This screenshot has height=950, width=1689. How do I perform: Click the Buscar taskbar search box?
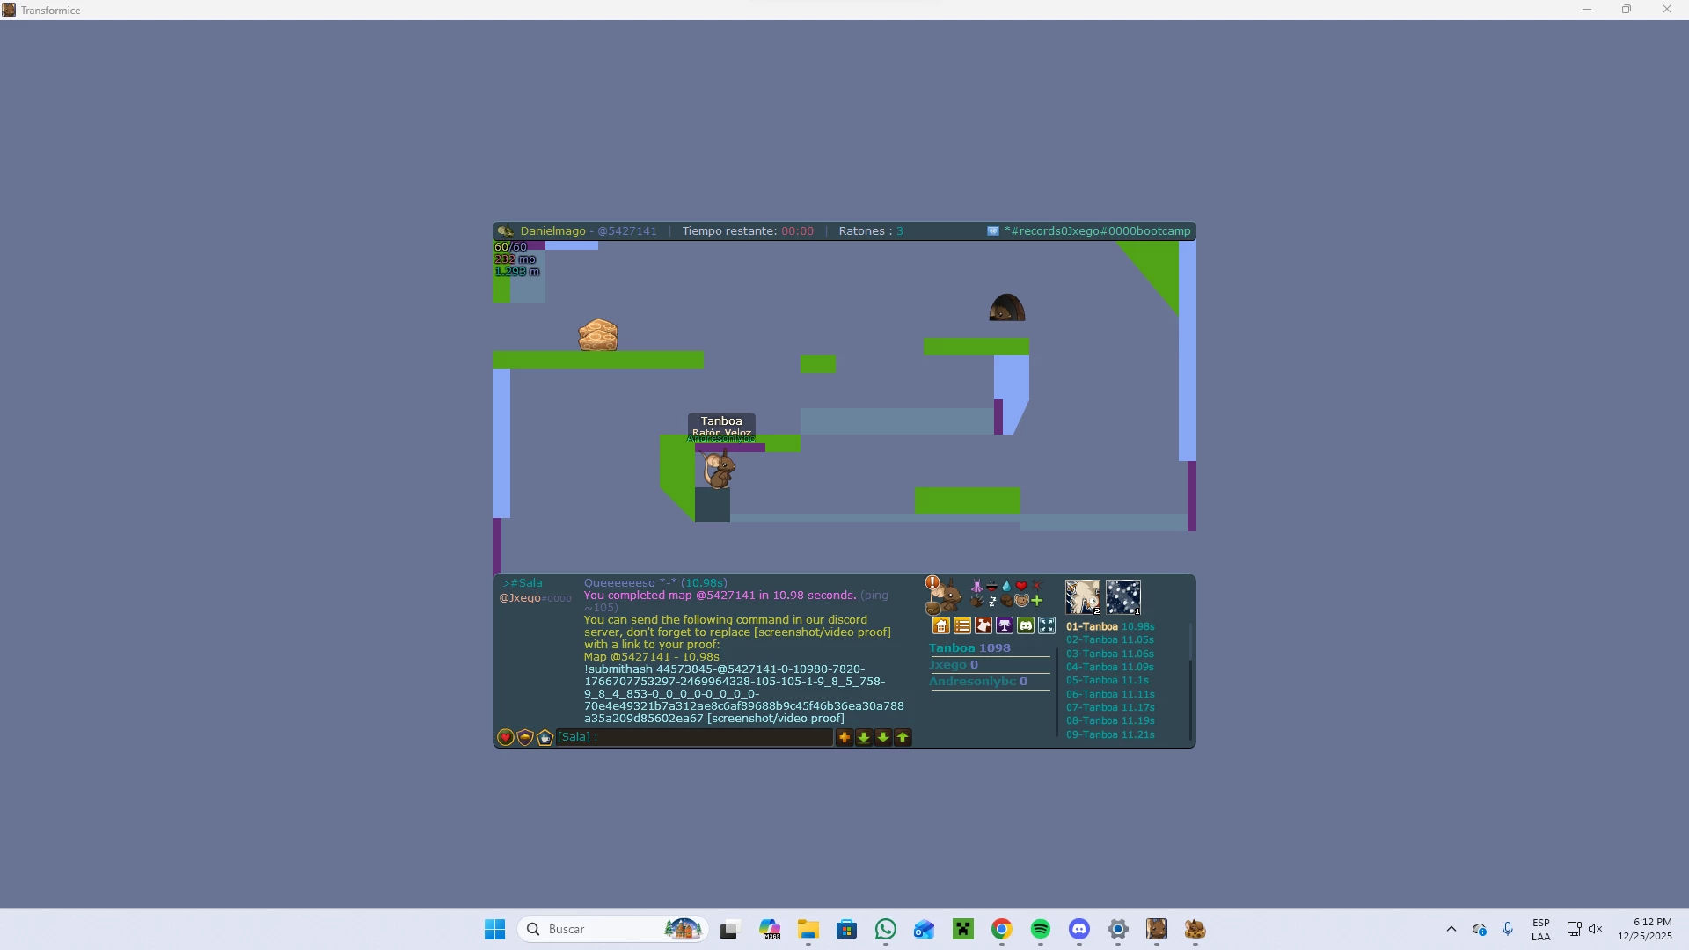coord(612,930)
